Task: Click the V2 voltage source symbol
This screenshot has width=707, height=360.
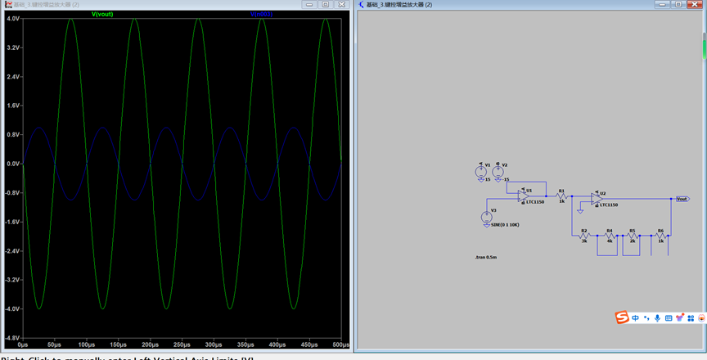Action: [x=498, y=171]
